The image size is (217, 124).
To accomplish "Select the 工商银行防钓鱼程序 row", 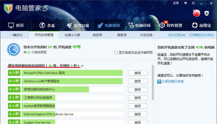I will pos(73,98).
